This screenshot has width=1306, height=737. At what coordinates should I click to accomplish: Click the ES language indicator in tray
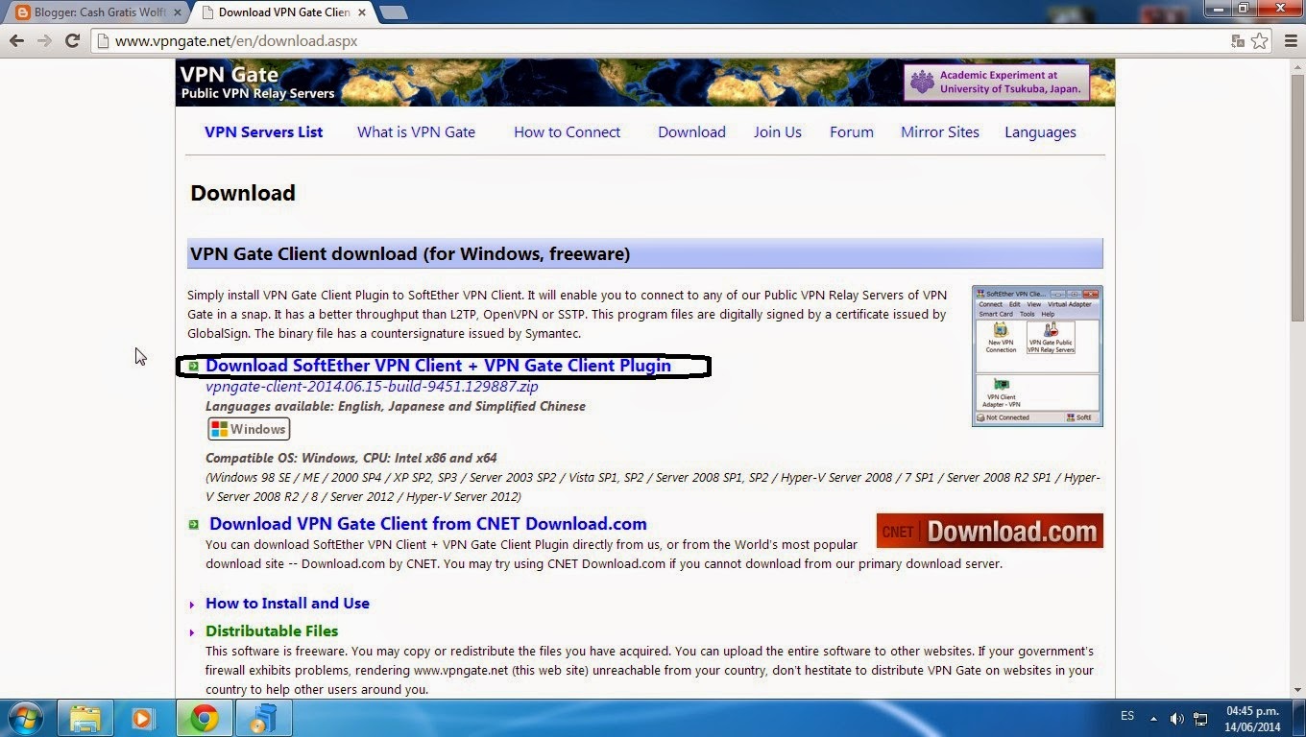[1127, 717]
